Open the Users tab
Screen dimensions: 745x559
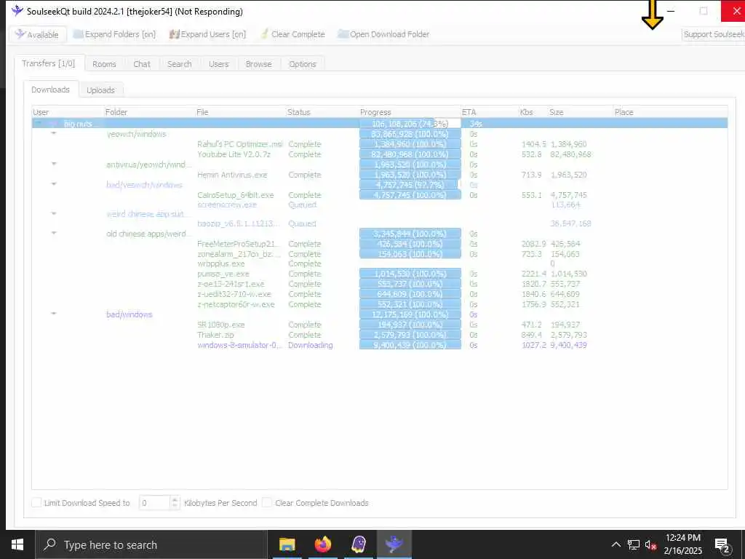point(218,64)
